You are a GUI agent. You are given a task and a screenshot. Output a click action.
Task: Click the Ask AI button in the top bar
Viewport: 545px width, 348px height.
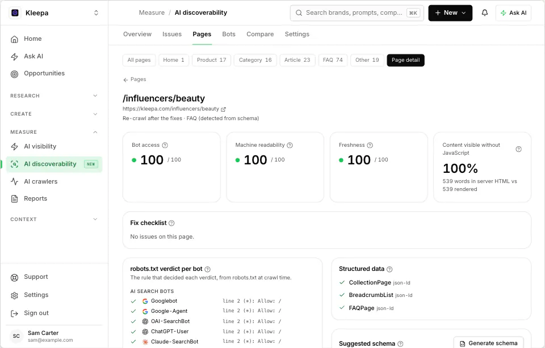click(513, 13)
